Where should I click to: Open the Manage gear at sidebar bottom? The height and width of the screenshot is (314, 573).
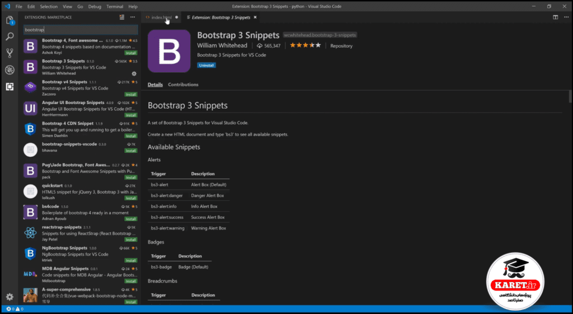coord(10,297)
